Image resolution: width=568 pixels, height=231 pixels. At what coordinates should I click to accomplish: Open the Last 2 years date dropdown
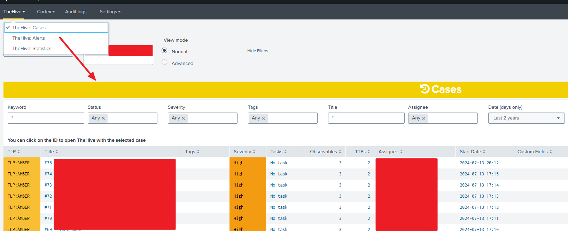click(527, 118)
